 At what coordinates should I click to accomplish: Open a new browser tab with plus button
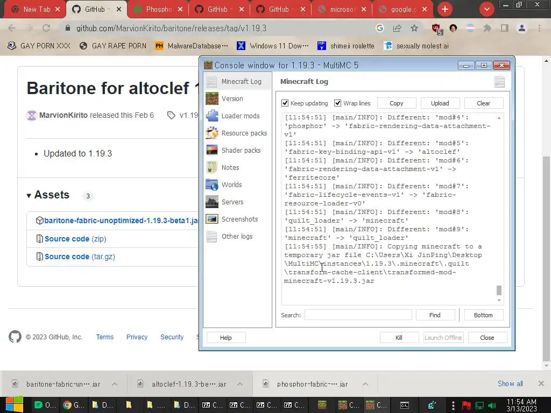tap(445, 10)
